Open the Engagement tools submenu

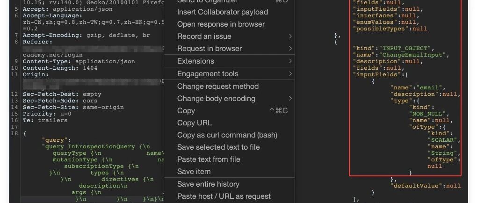(229, 73)
